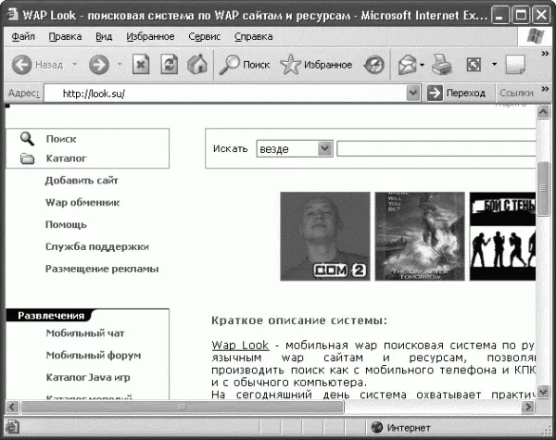The width and height of the screenshot is (556, 440).
Task: Click the horizontal scrollbar thumb
Action: [x=182, y=407]
